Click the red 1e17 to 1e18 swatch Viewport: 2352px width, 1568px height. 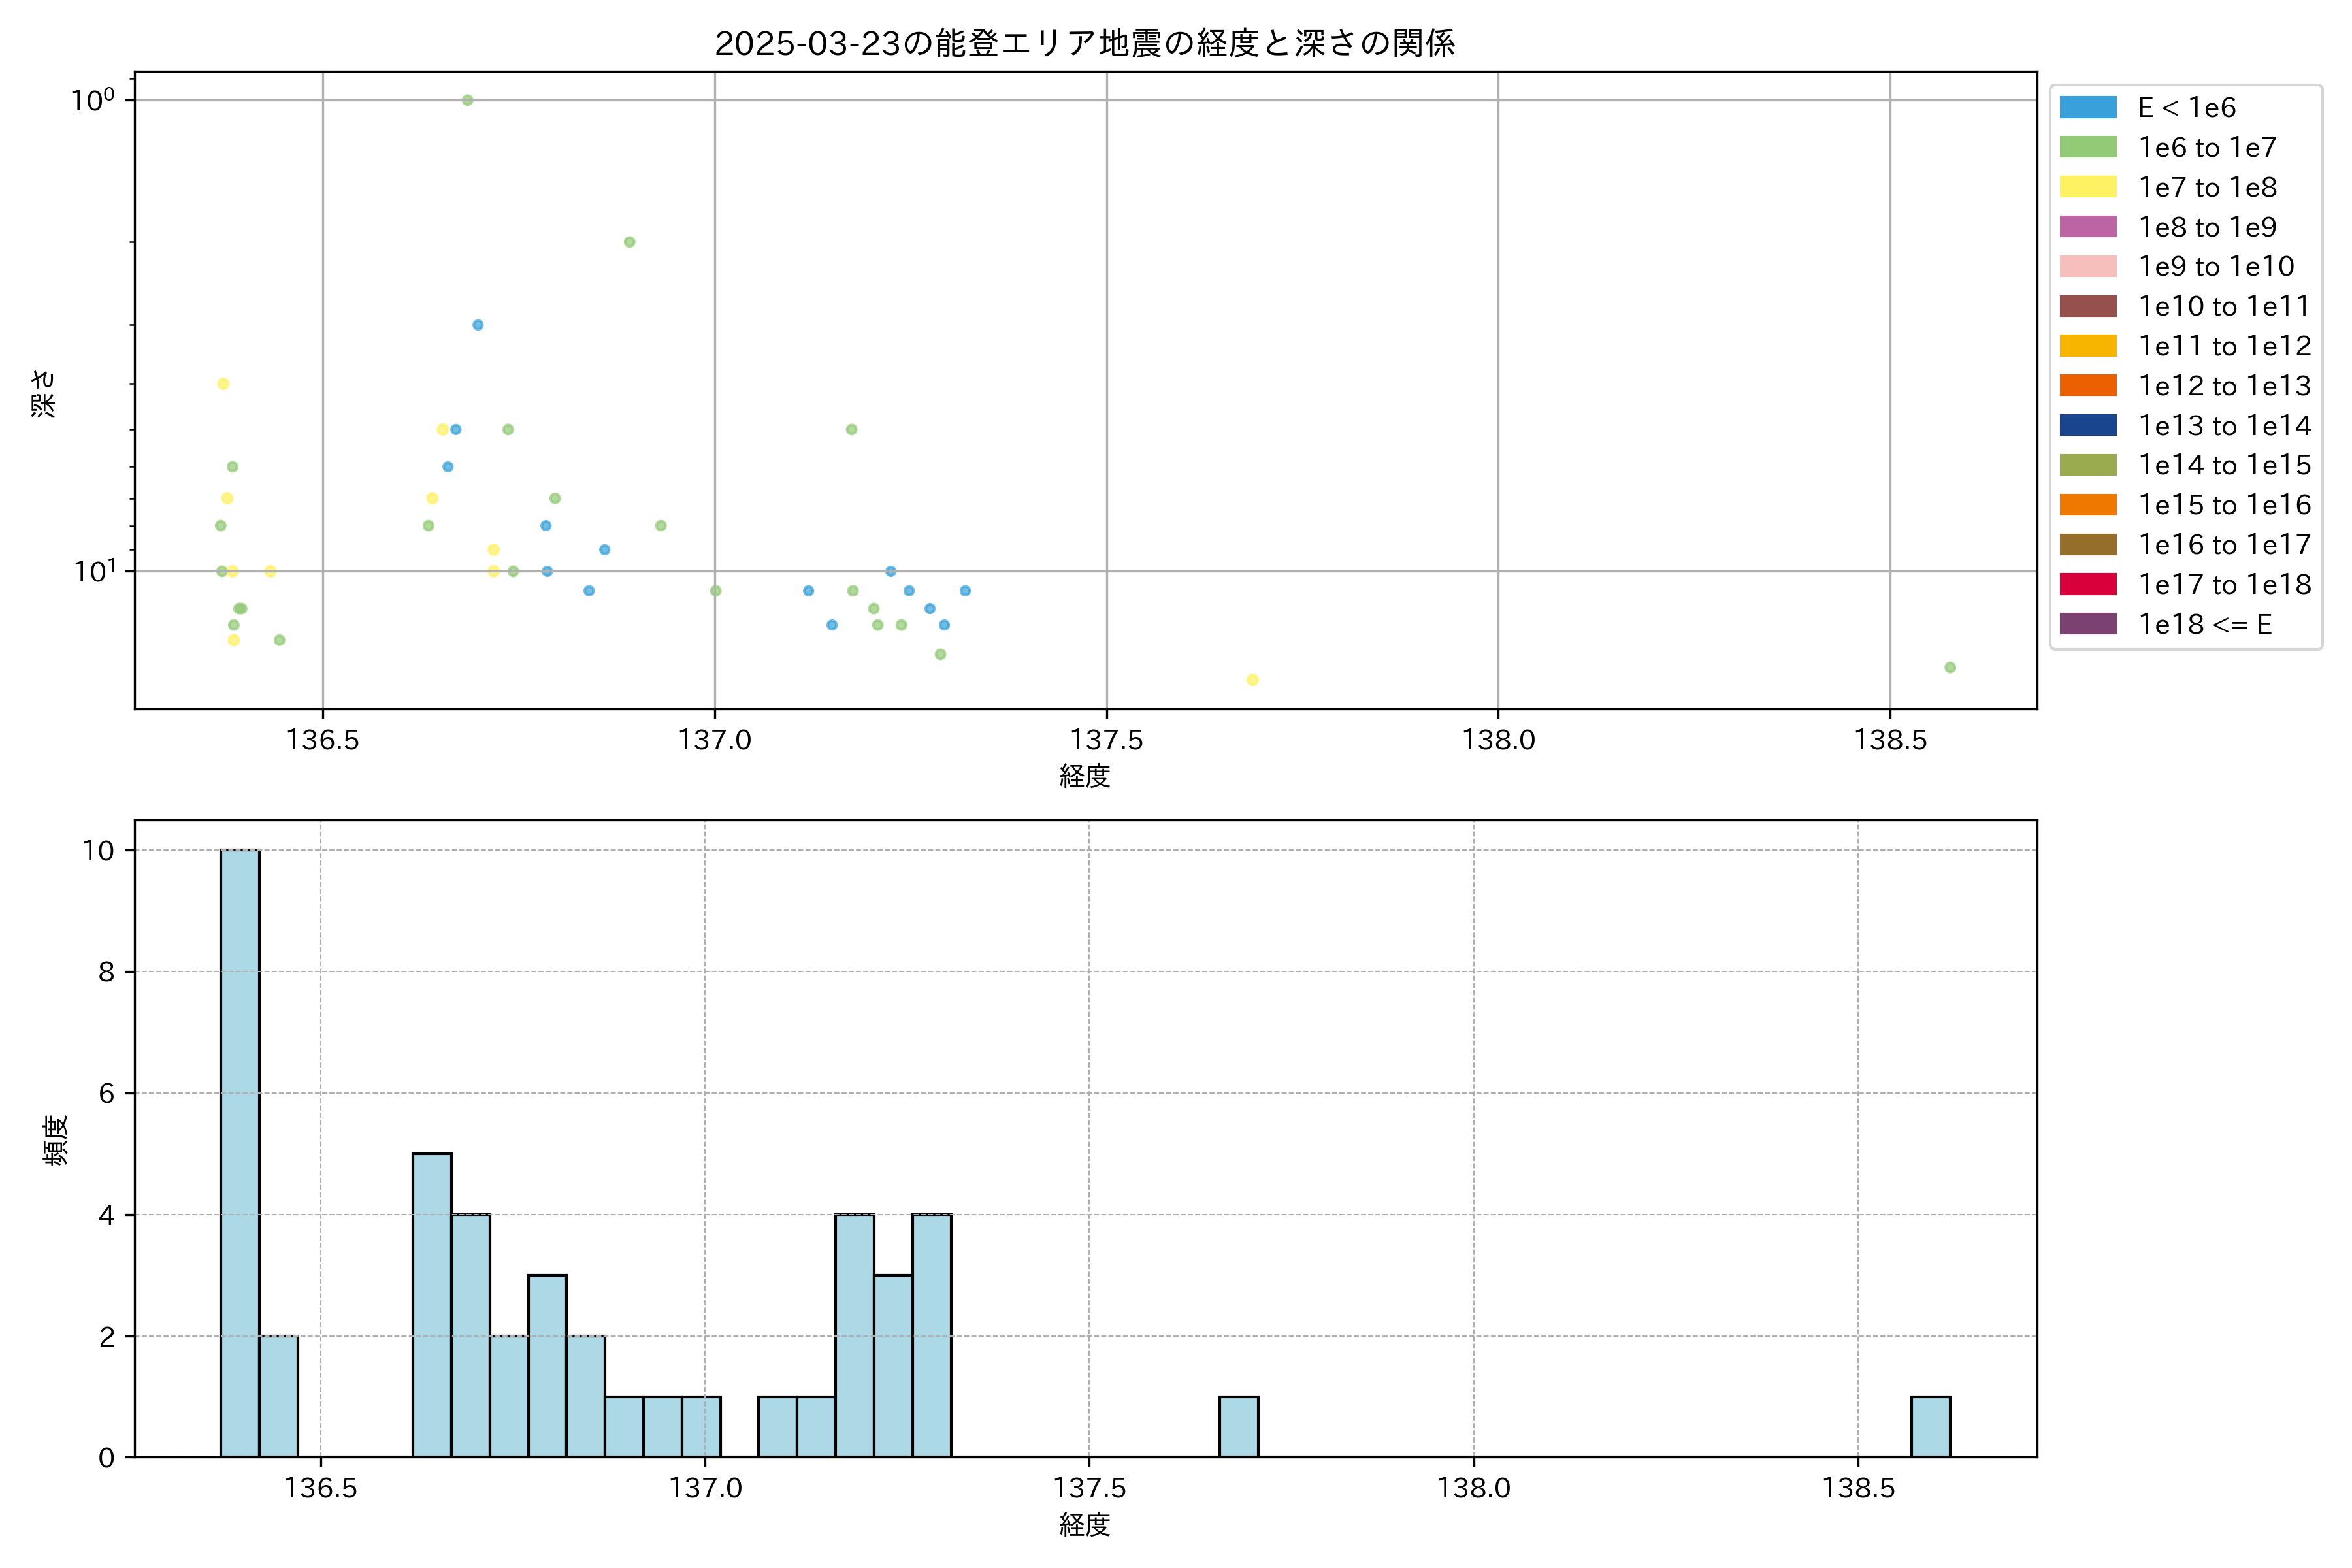[2087, 585]
